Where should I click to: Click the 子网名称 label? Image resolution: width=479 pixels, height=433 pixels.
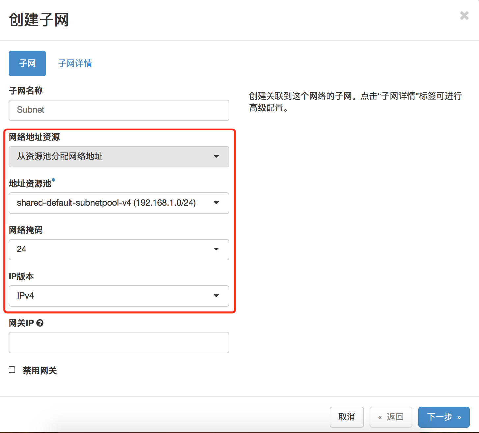[x=26, y=91]
